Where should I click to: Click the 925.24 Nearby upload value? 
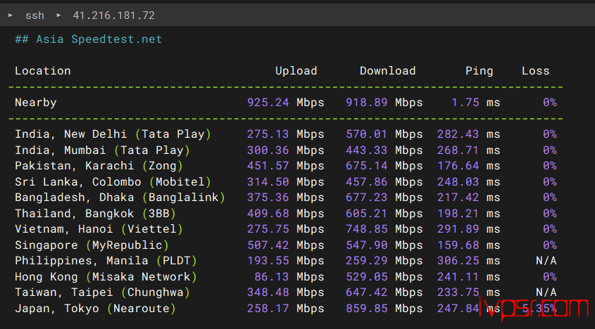tap(268, 103)
